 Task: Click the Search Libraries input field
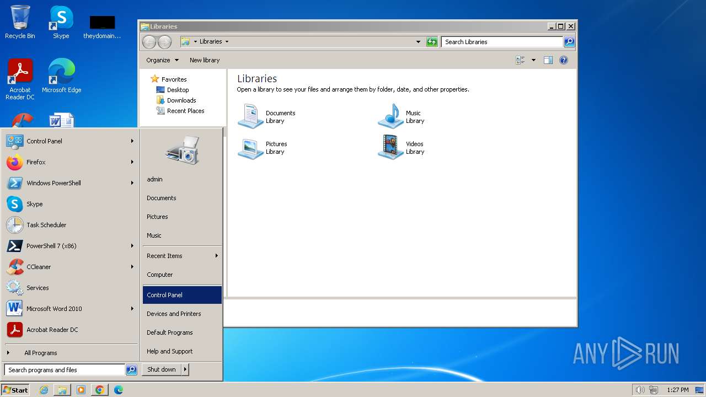tap(502, 42)
